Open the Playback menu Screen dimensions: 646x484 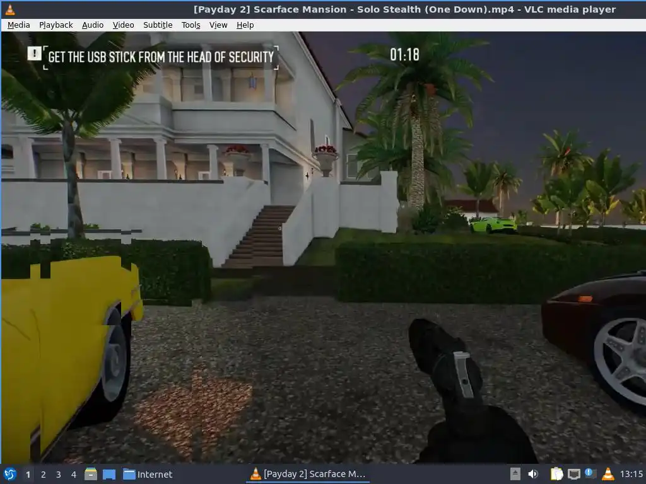tap(56, 25)
